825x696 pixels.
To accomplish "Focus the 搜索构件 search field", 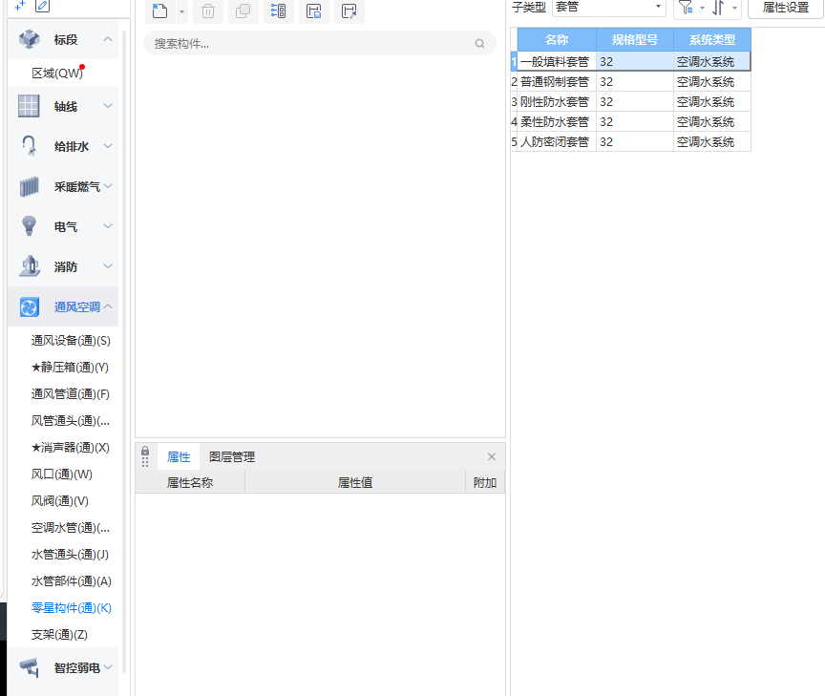I will point(320,44).
